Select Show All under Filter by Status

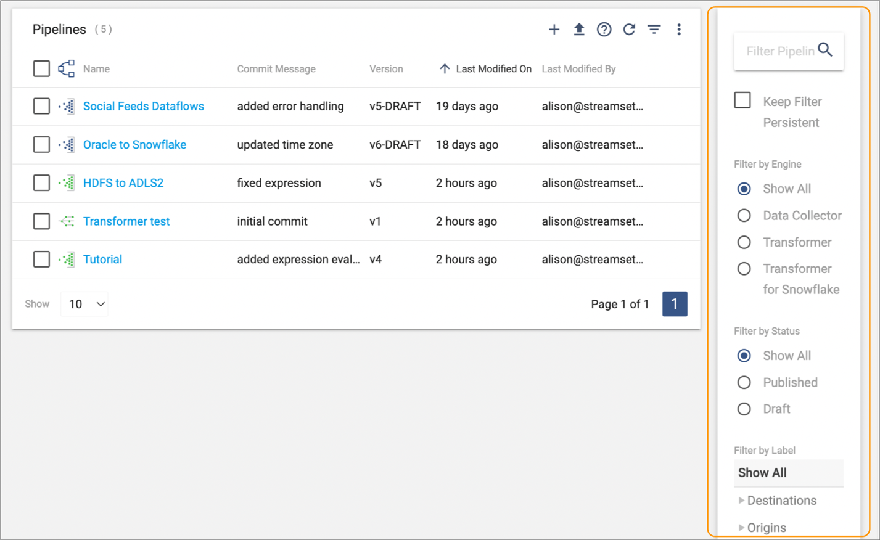click(744, 356)
